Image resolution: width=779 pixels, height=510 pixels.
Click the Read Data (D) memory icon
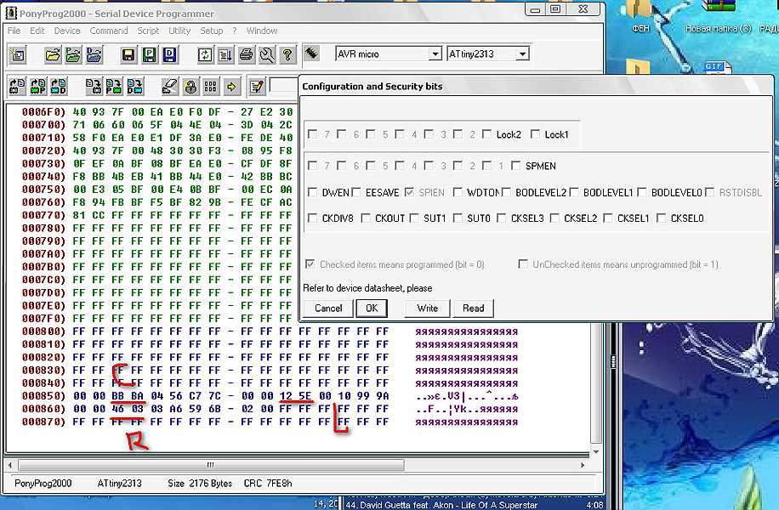pos(59,87)
